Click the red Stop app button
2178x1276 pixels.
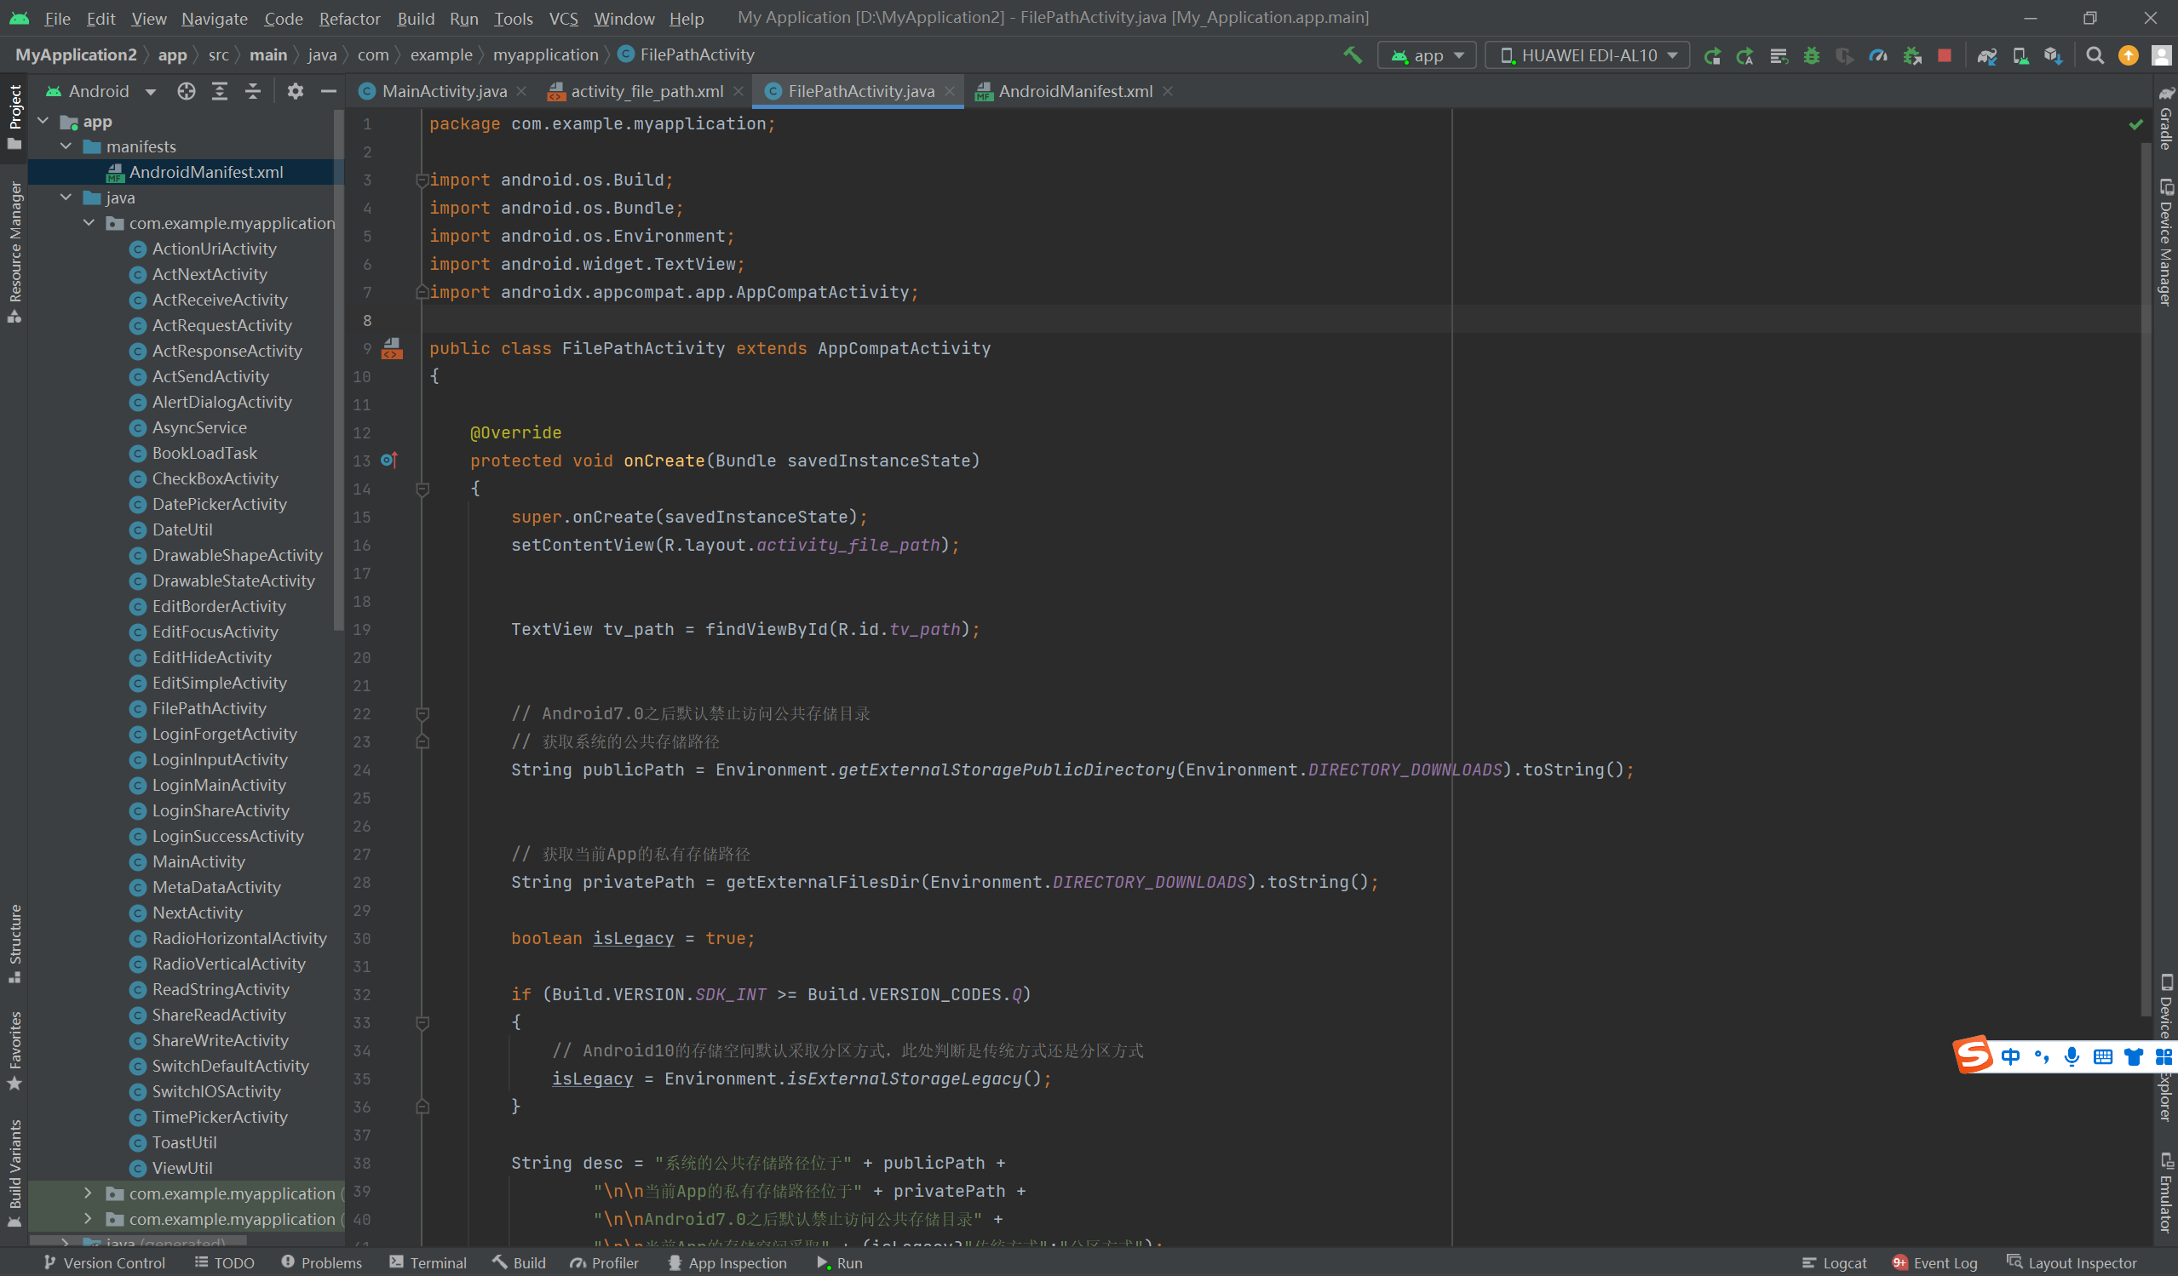[x=1944, y=55]
